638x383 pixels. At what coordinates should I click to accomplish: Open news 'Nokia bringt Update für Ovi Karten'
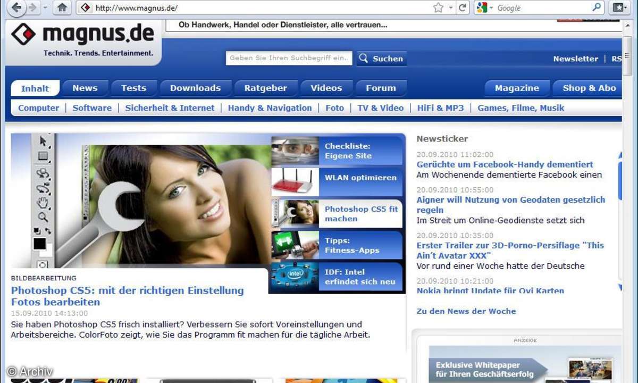tap(490, 290)
